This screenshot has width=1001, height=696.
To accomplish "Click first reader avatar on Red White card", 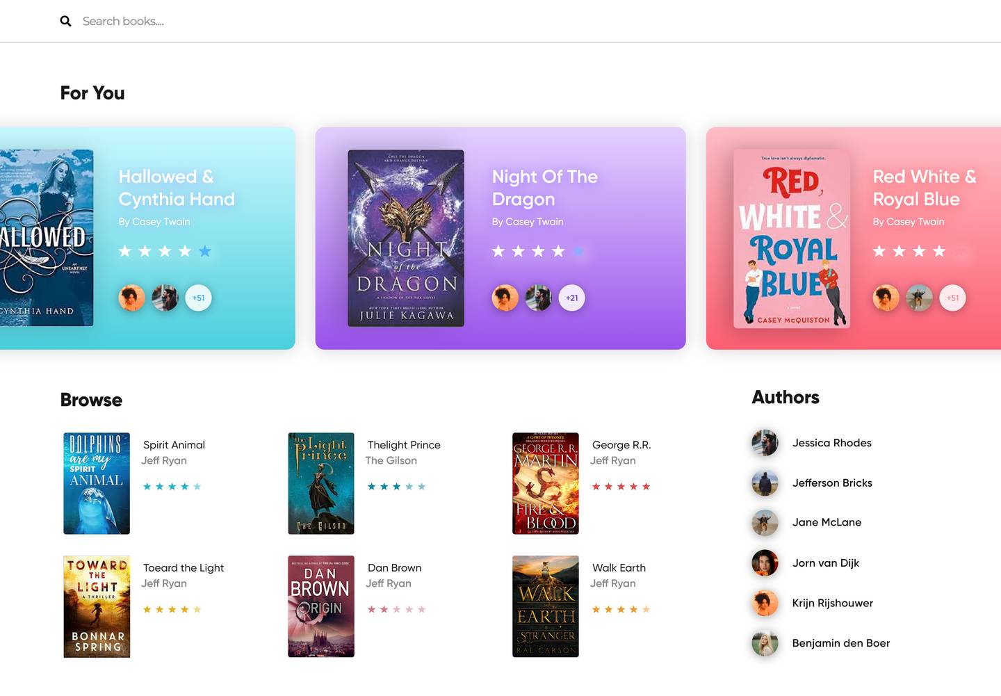I will coord(886,298).
